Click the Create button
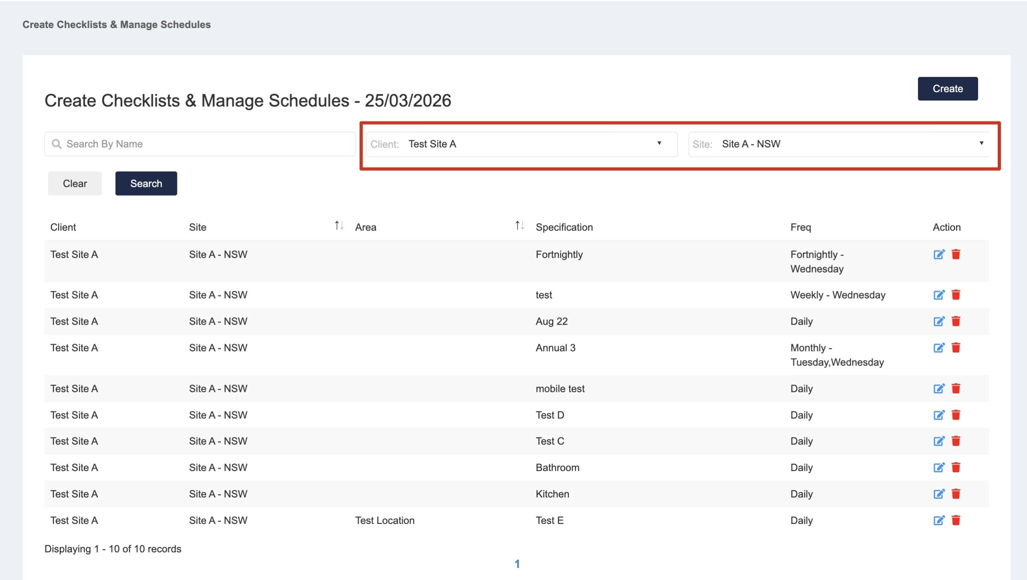The image size is (1027, 580). click(x=947, y=89)
